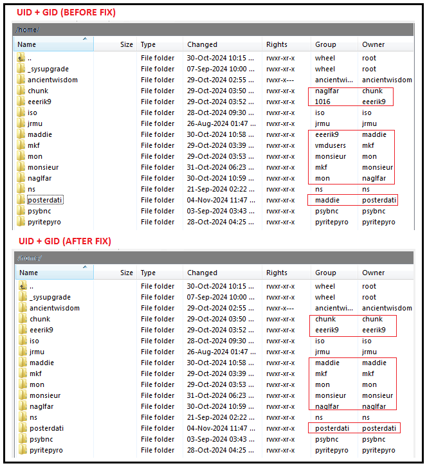Click the chunk folder icon in top panel
This screenshot has width=427, height=468.
21,91
